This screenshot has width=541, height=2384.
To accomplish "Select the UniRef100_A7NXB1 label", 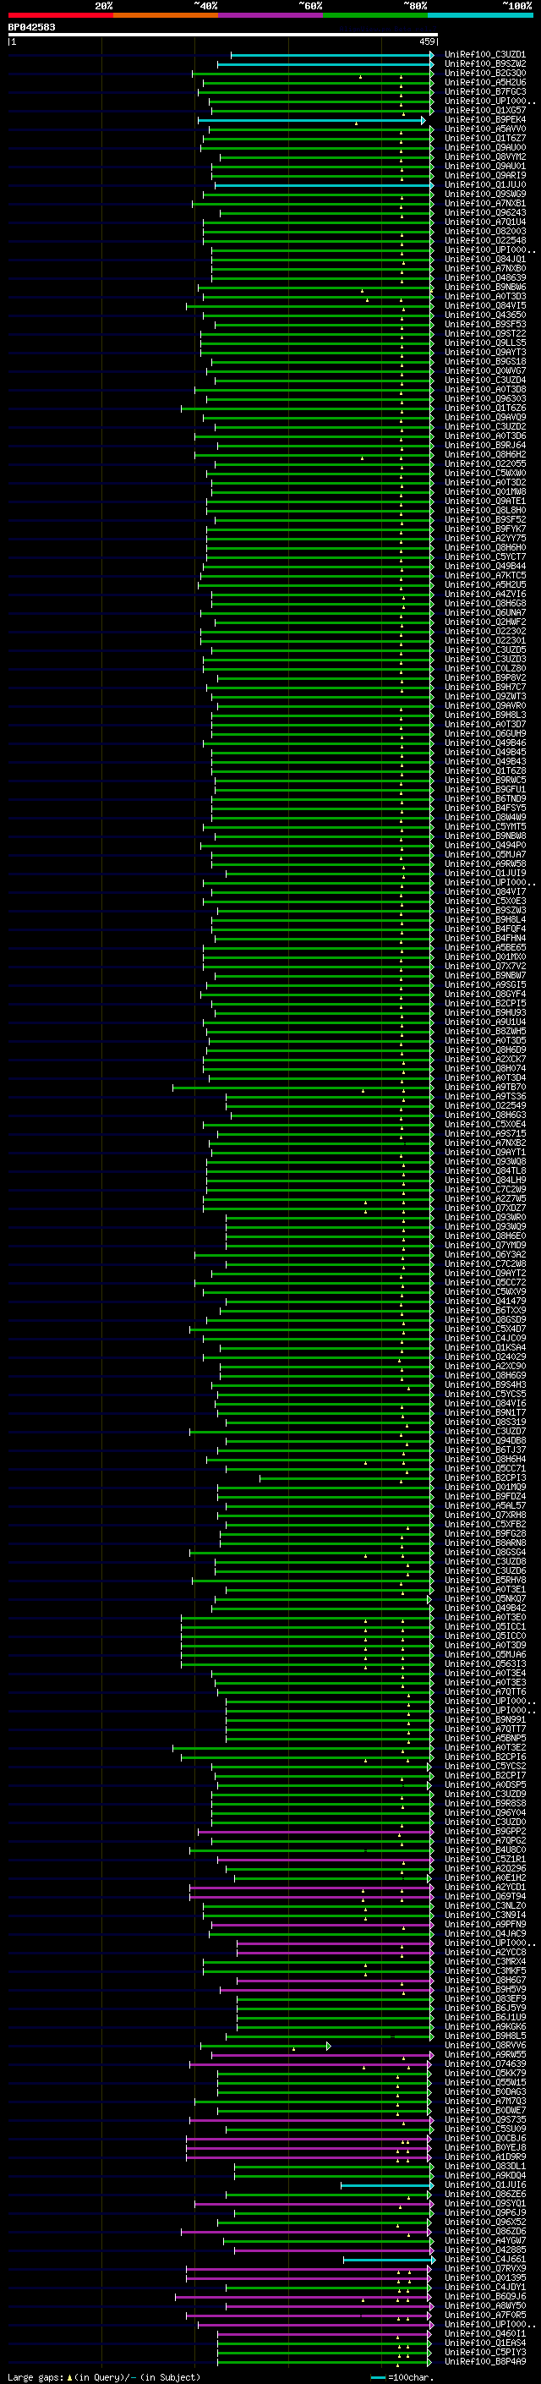I will pyautogui.click(x=485, y=204).
